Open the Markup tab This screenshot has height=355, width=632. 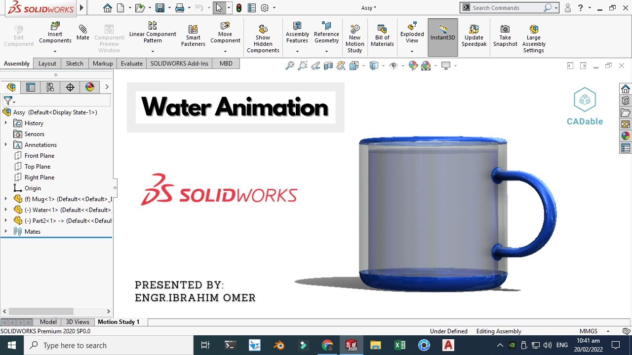(x=103, y=64)
